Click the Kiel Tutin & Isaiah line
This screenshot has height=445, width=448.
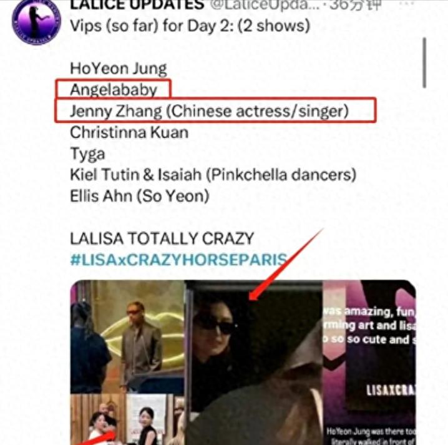pos(213,175)
